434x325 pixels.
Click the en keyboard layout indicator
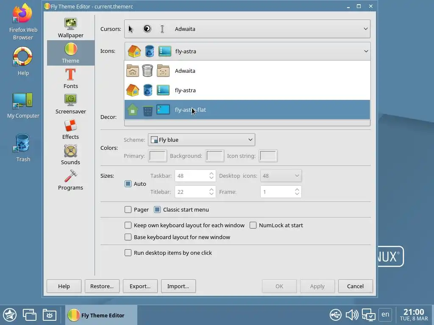(385, 314)
